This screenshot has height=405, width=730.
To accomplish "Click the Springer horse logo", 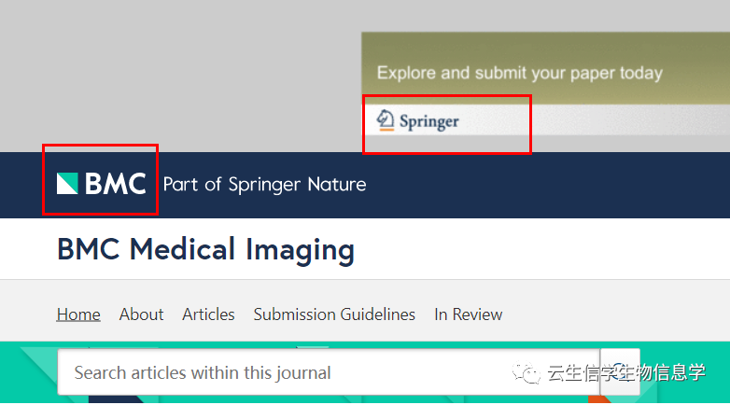I will tap(386, 119).
